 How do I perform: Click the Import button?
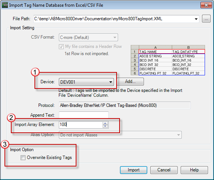click(x=133, y=170)
